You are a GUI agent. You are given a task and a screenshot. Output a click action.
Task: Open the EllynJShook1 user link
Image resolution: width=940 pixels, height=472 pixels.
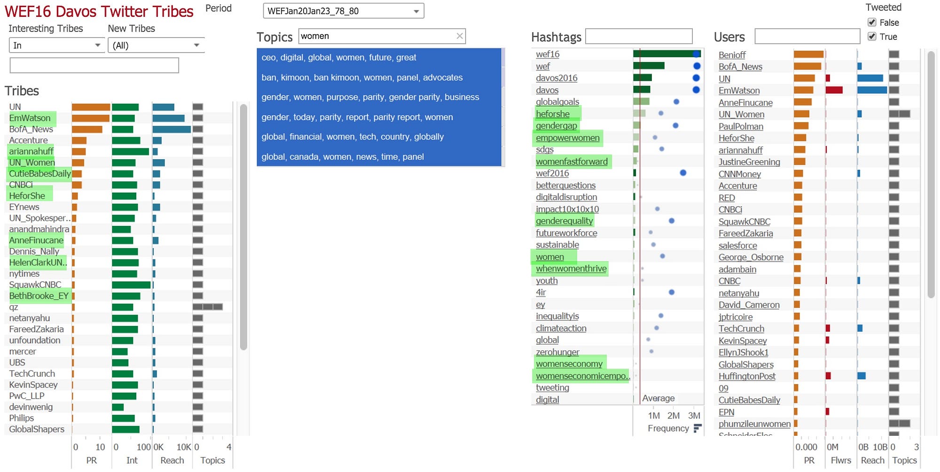744,353
